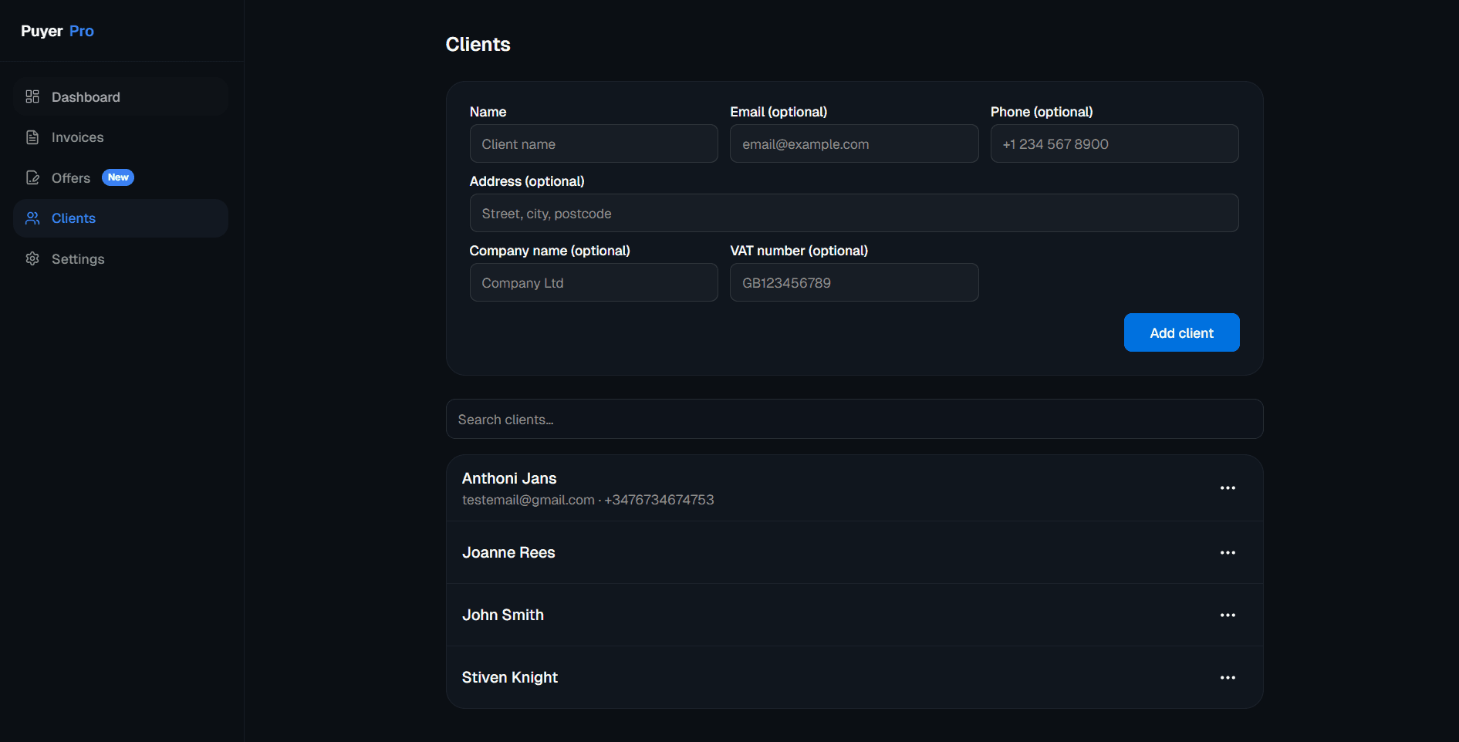1459x742 pixels.
Task: Click the Settings gear icon
Action: (32, 259)
